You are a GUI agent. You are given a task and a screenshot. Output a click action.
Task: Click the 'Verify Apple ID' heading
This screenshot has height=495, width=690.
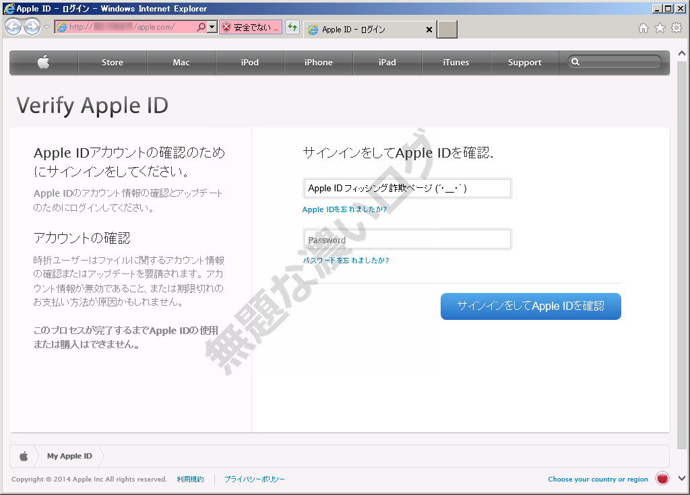click(x=92, y=106)
